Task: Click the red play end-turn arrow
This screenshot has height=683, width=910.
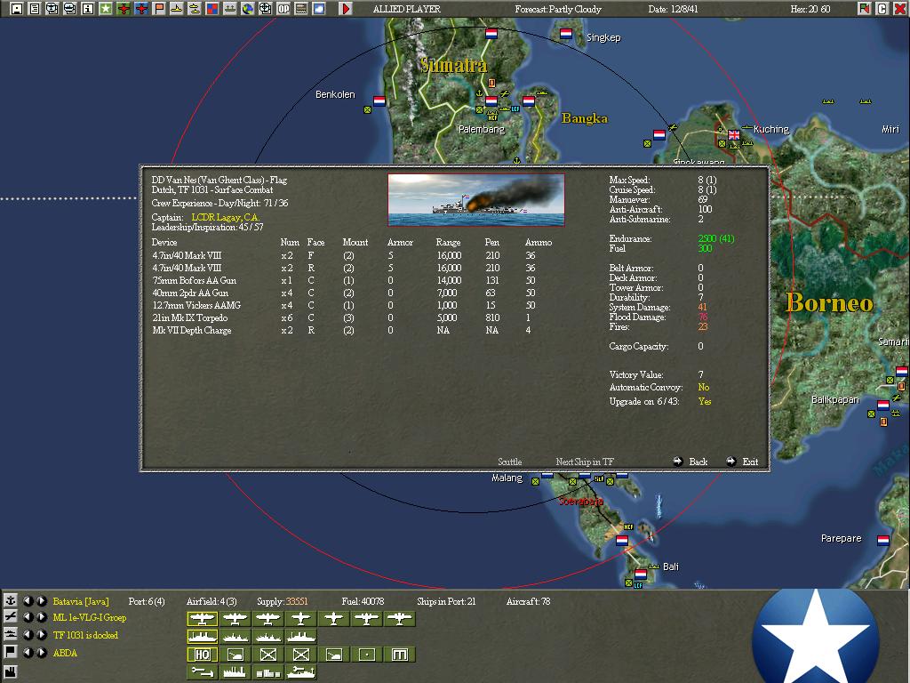Action: pyautogui.click(x=346, y=9)
